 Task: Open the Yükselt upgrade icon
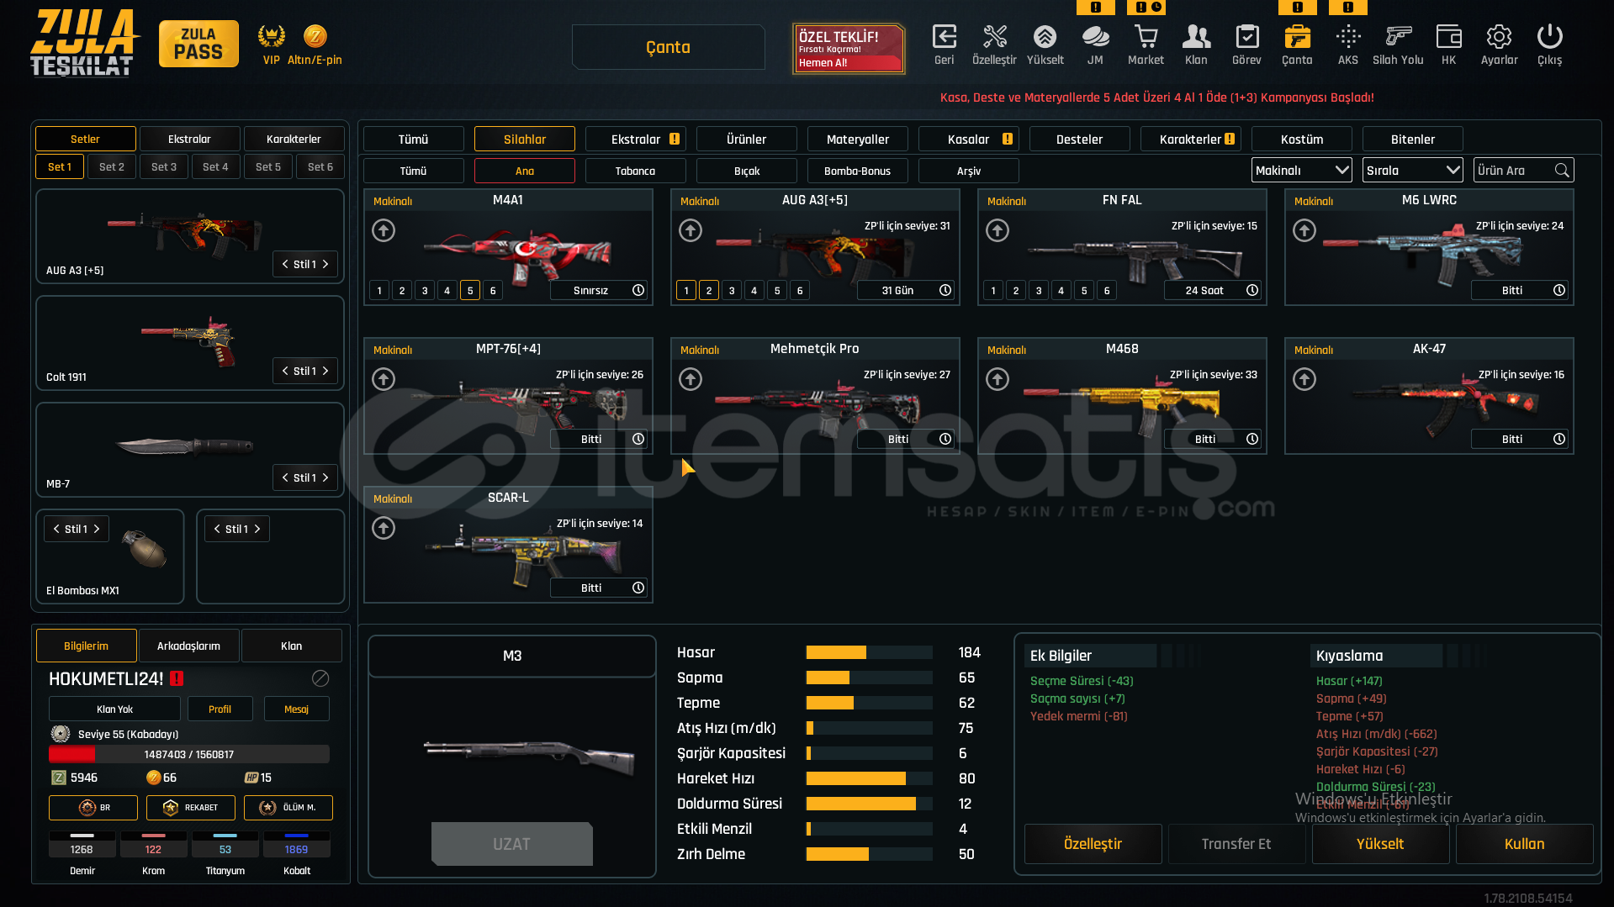[1045, 37]
